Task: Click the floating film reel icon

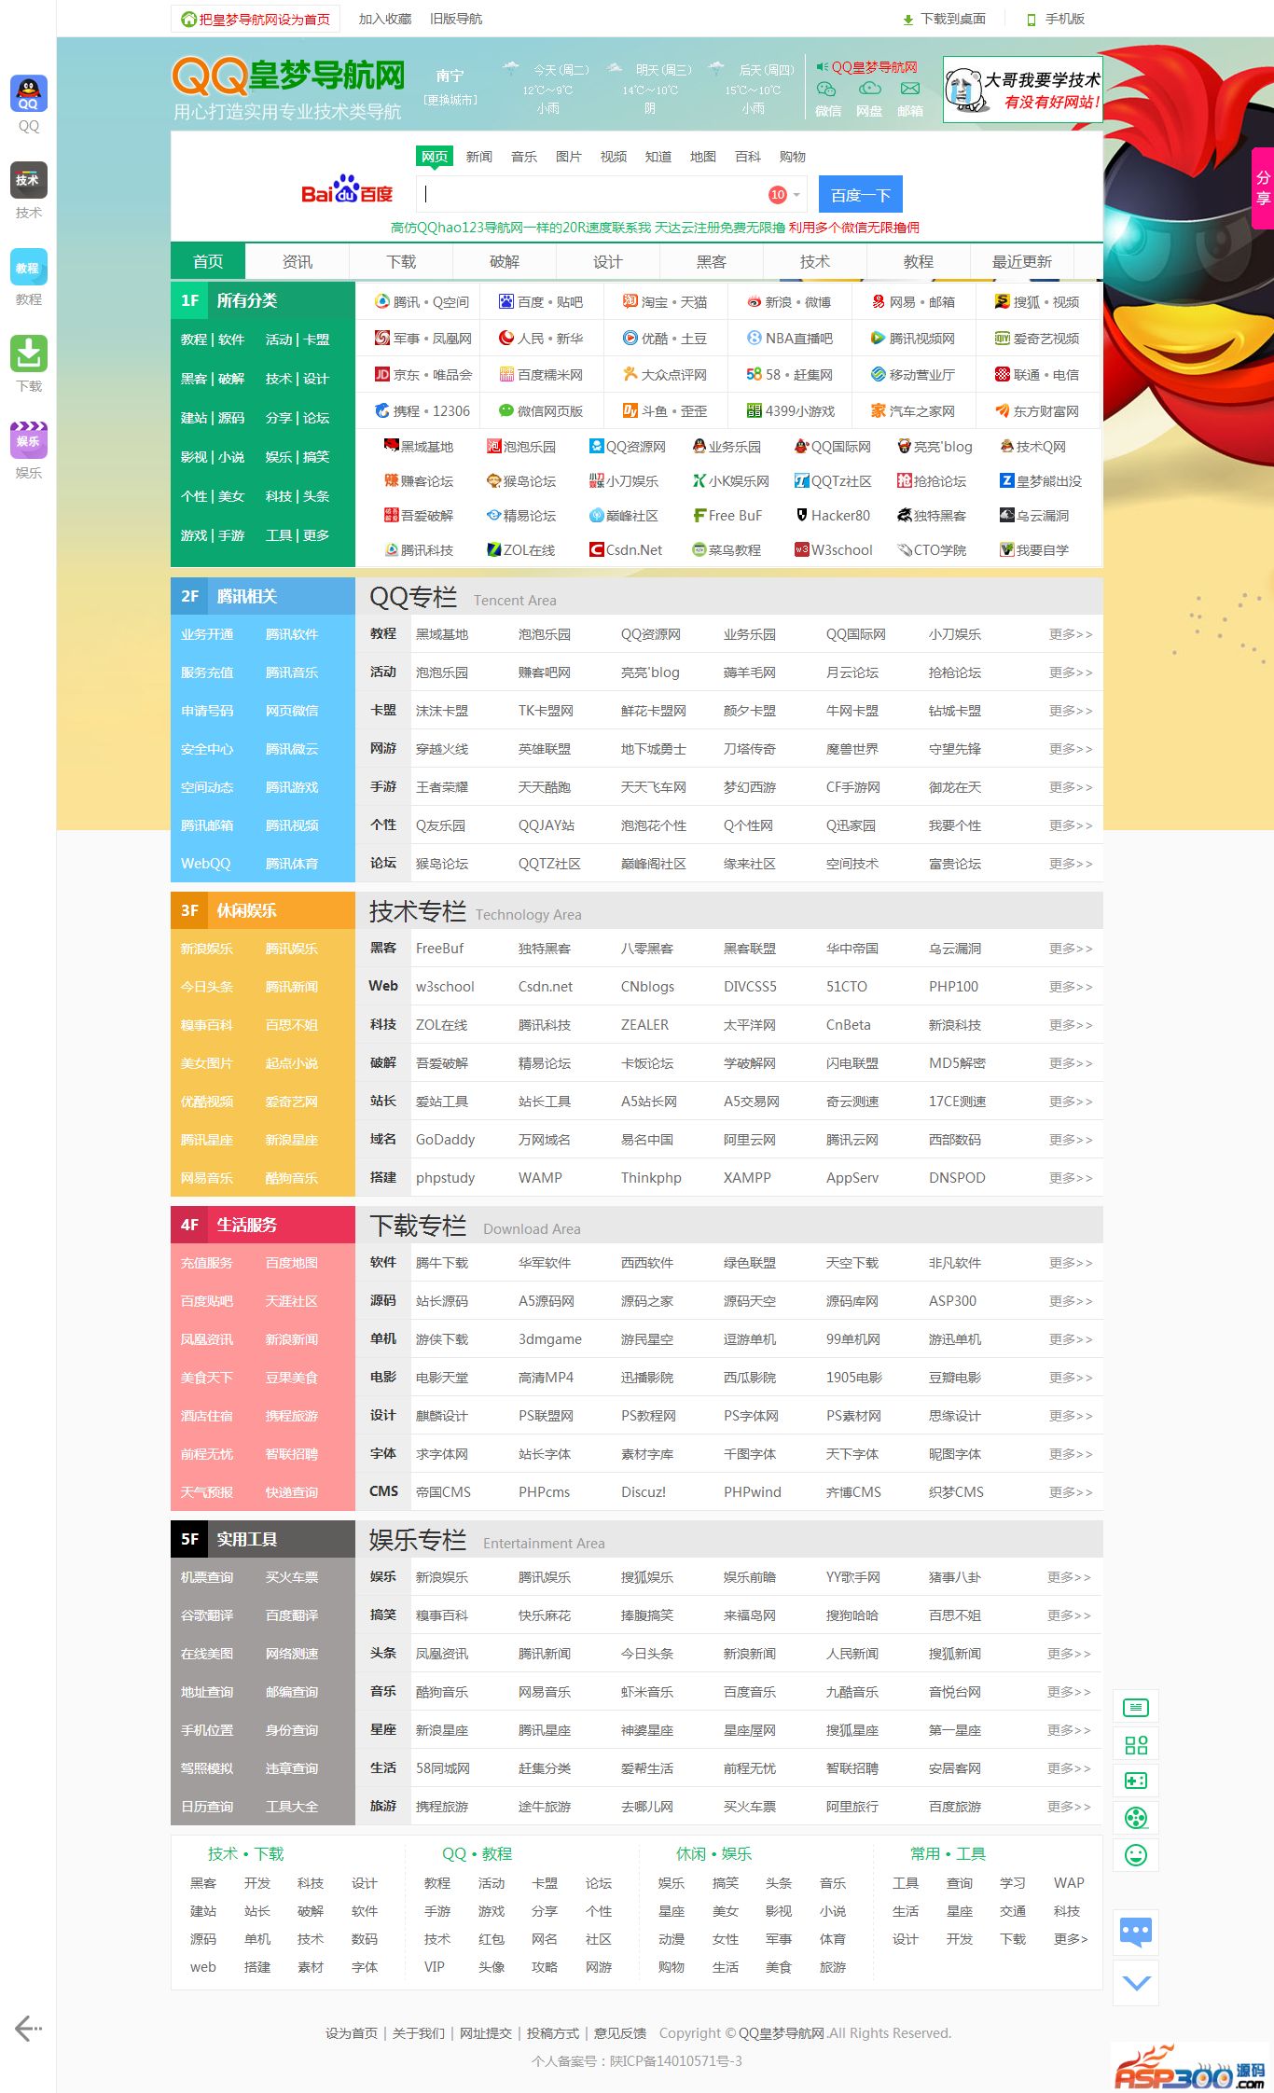Action: tap(1136, 1818)
